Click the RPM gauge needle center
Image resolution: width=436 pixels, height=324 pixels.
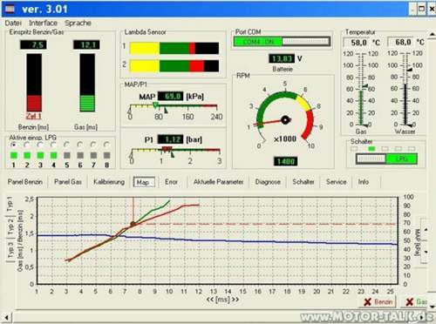(x=285, y=119)
